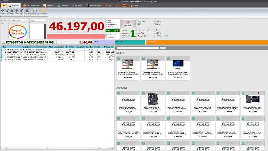
Task: Select the EFT / Havale radio option
Action: [107, 26]
